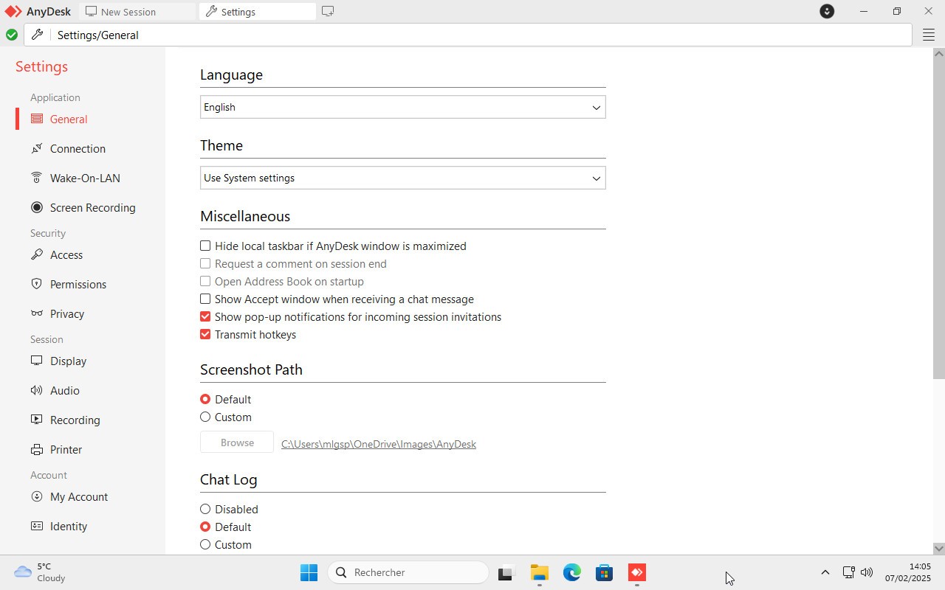Click the AnyDesk taskbar icon

pos(637,572)
